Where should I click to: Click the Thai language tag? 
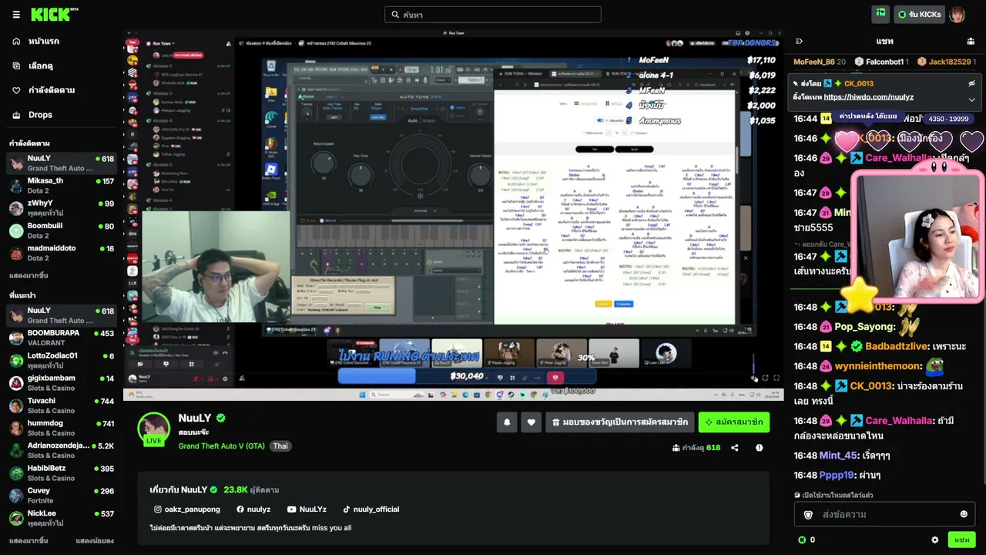[x=280, y=446]
